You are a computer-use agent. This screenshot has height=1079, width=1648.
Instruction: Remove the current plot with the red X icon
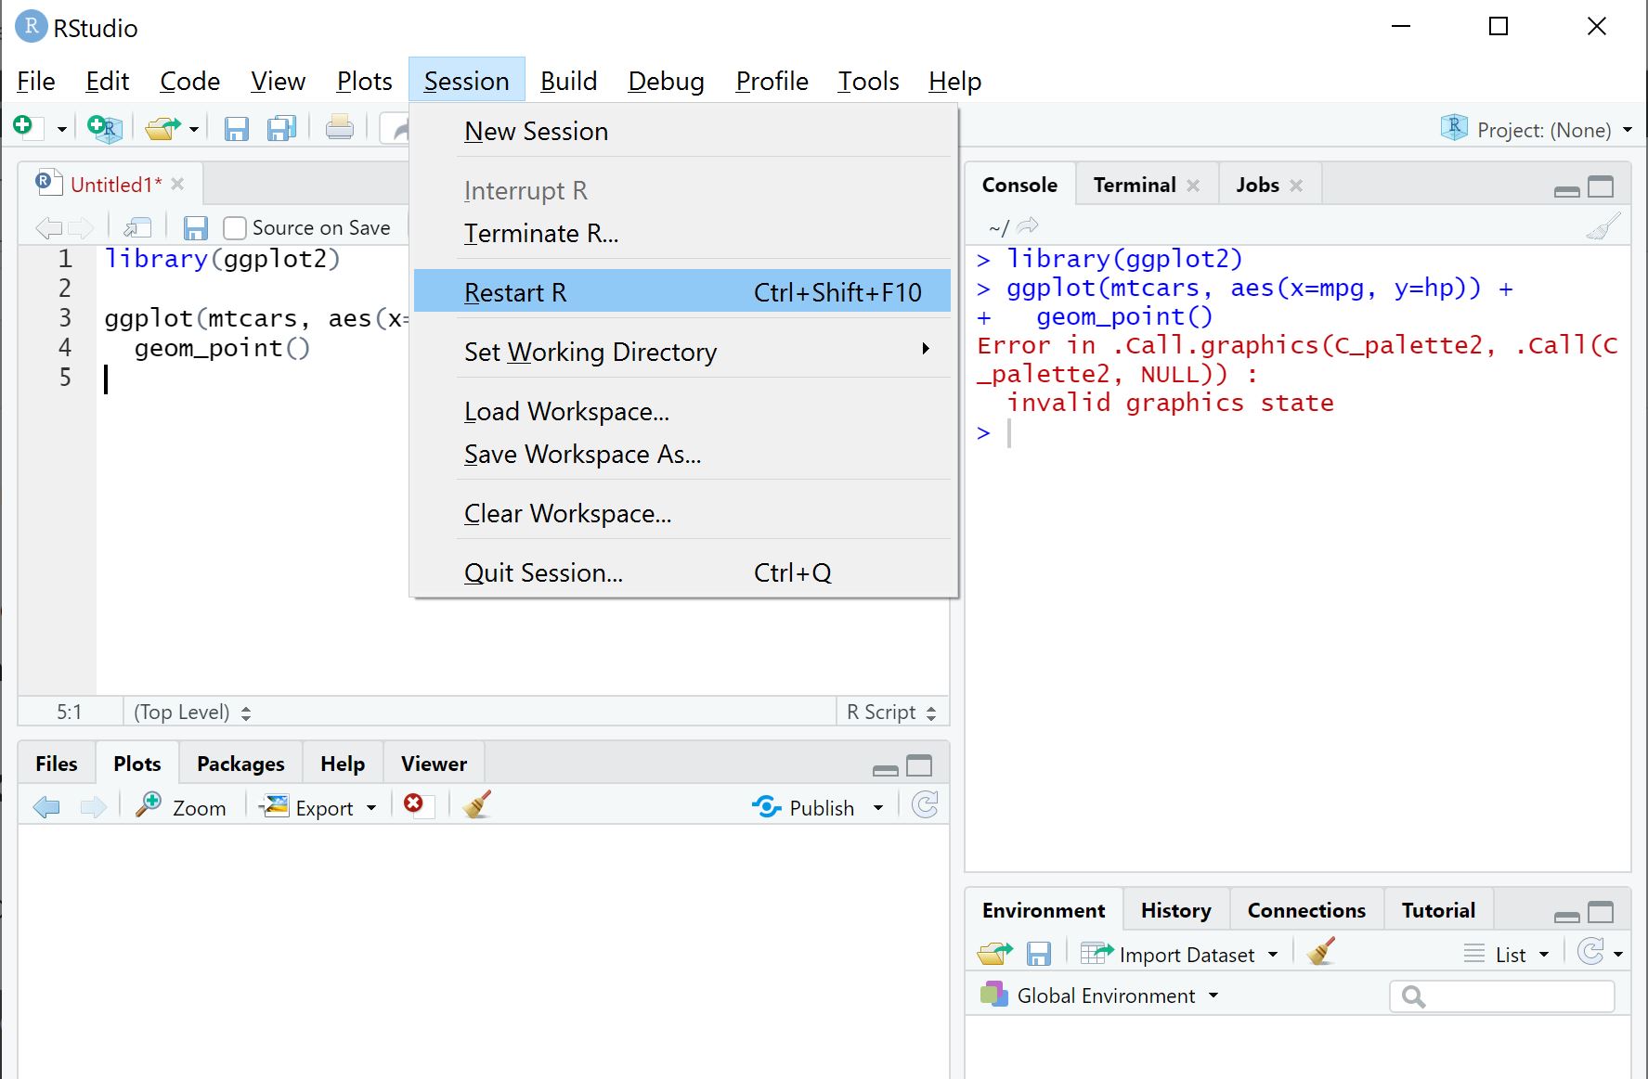tap(414, 803)
